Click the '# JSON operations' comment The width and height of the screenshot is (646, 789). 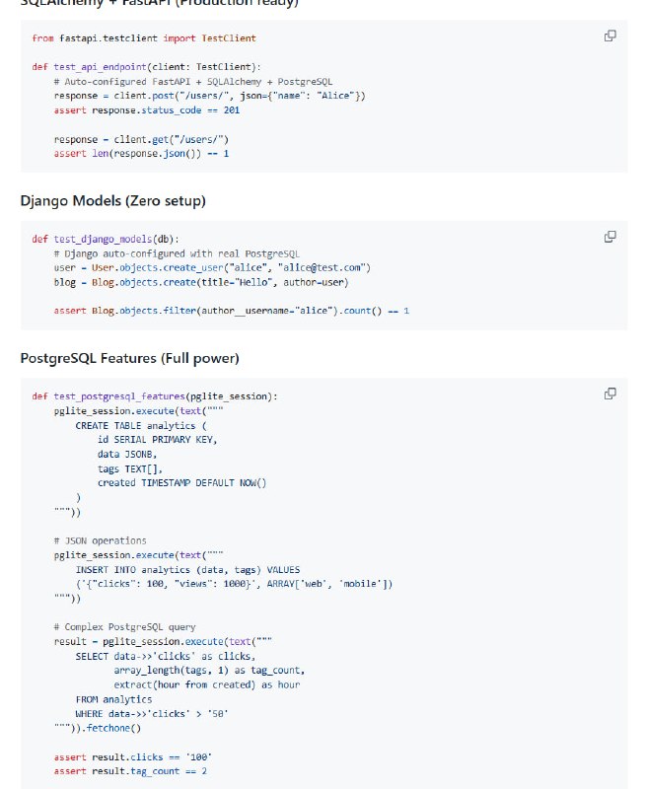coord(101,540)
